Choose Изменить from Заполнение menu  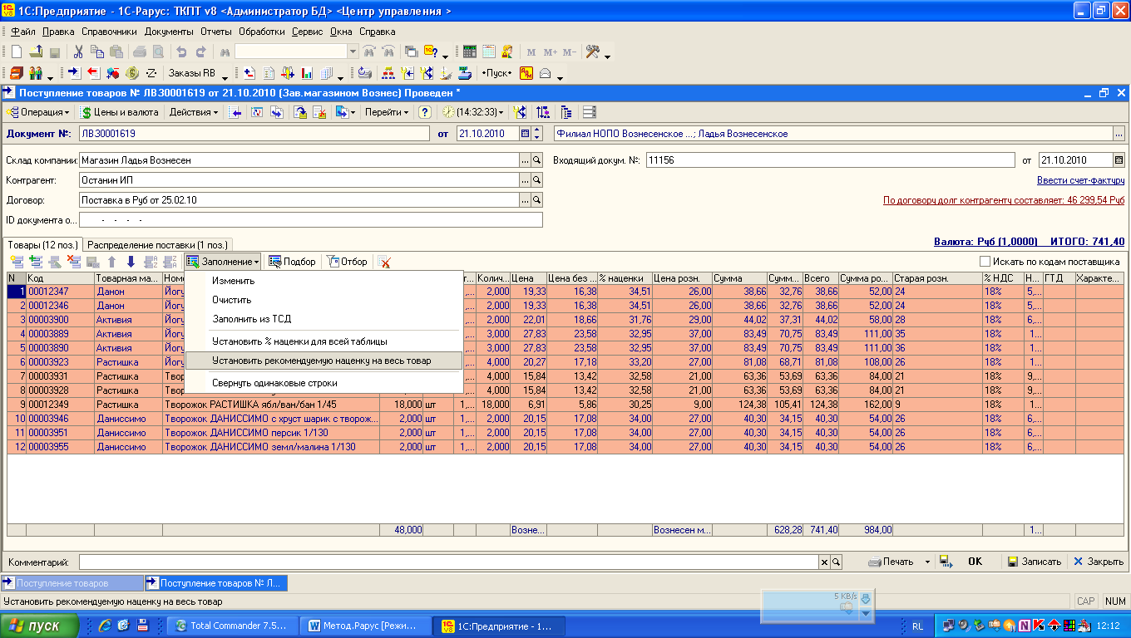click(233, 281)
